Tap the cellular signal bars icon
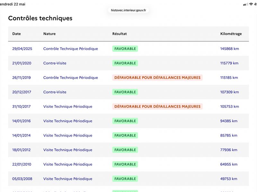This screenshot has width=257, height=192. coord(245,4)
